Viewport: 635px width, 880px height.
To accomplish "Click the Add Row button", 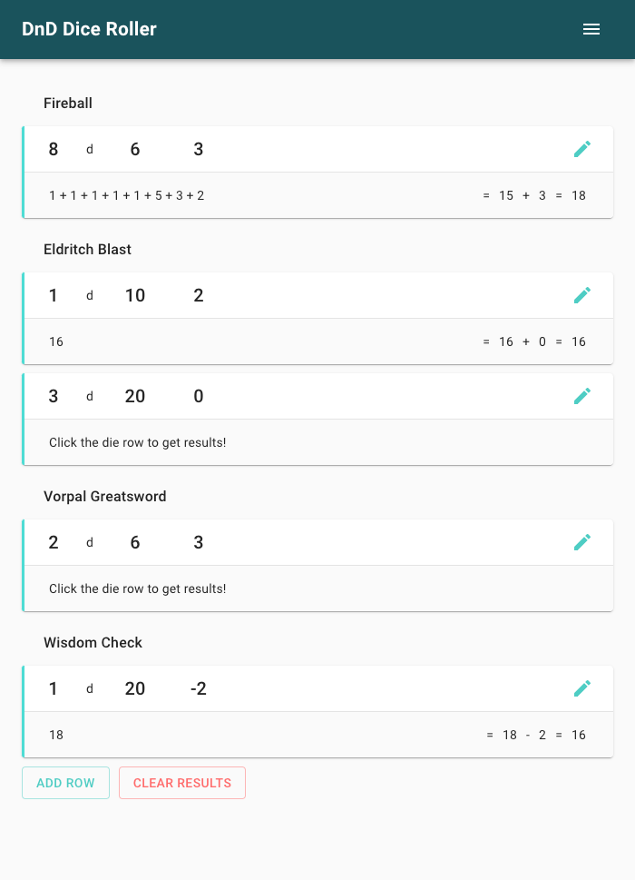I will (65, 783).
